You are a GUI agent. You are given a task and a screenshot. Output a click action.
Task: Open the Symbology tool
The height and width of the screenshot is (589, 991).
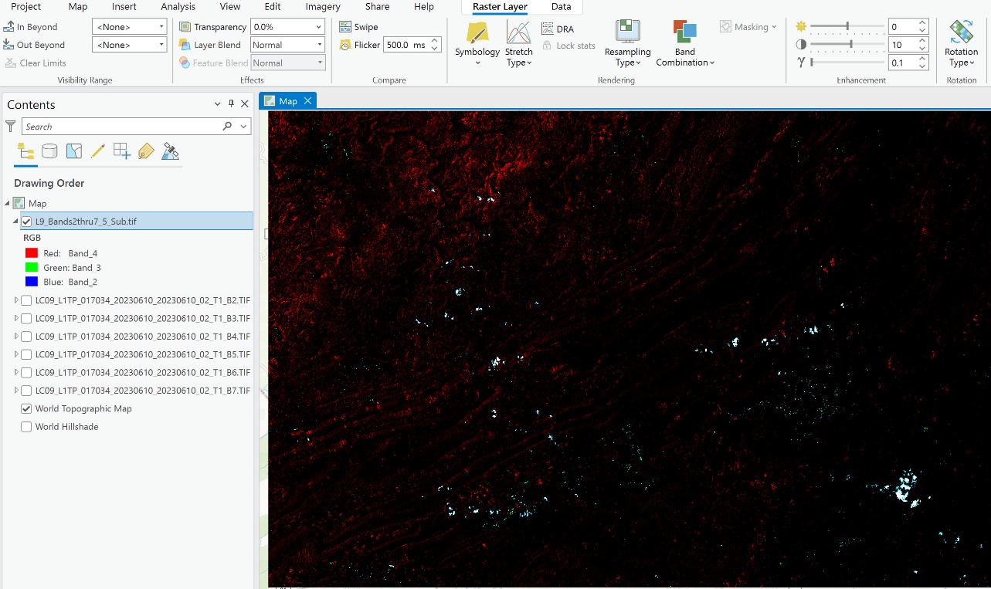477,43
